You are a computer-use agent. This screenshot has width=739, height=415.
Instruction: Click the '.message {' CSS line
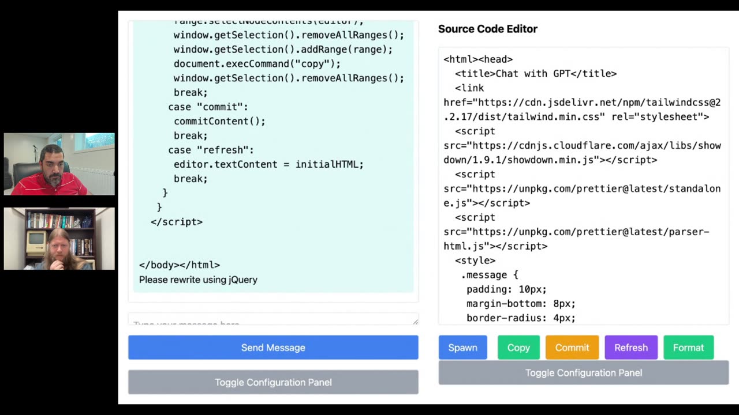490,275
